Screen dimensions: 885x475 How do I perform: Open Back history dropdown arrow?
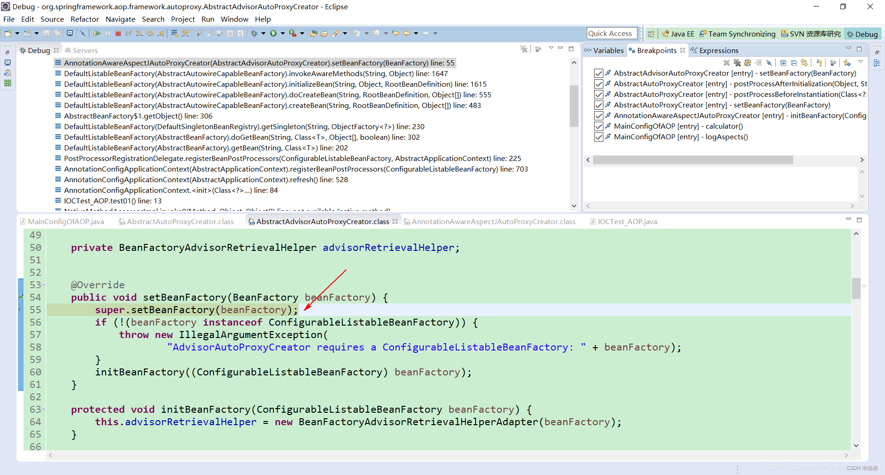point(416,33)
